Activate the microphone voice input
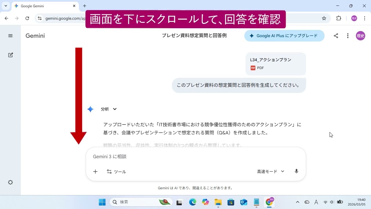Viewport: 371px width, 209px height. tap(296, 171)
